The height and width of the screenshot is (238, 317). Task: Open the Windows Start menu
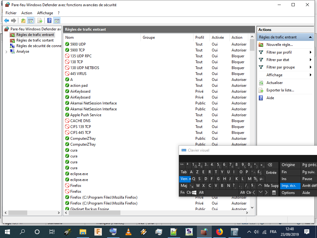coord(7,232)
